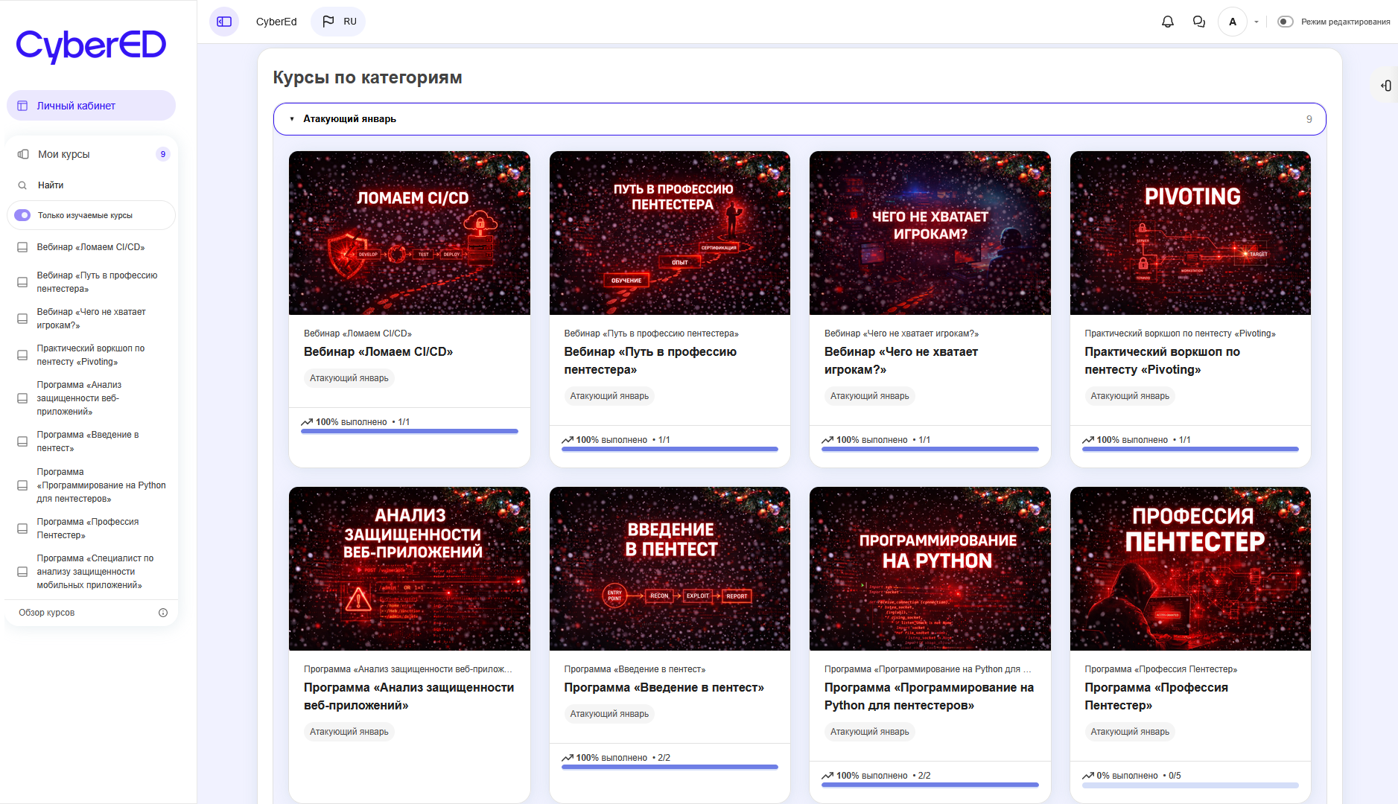Toggle Режим редактирования switch
Viewport: 1398px width, 804px height.
(1285, 22)
